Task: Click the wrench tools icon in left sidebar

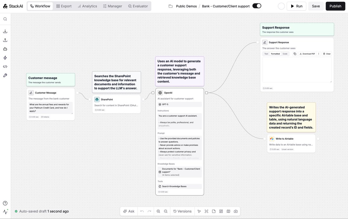Action: click(x=5, y=75)
